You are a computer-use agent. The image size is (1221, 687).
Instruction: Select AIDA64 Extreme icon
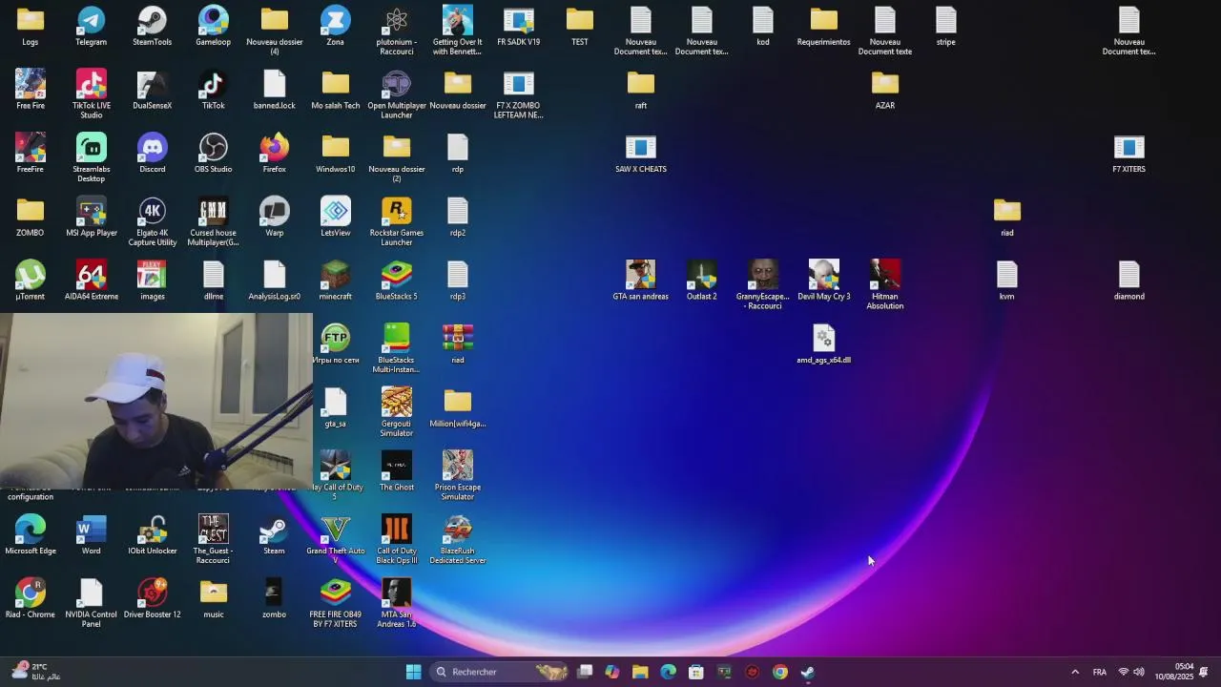click(x=92, y=281)
